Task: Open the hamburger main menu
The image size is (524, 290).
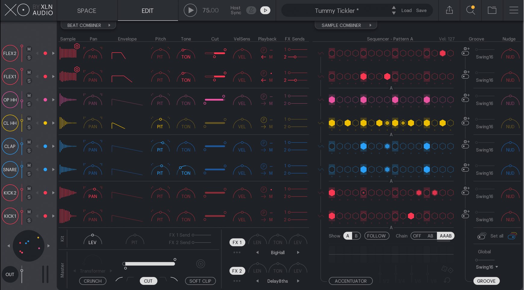Action: 514,10
